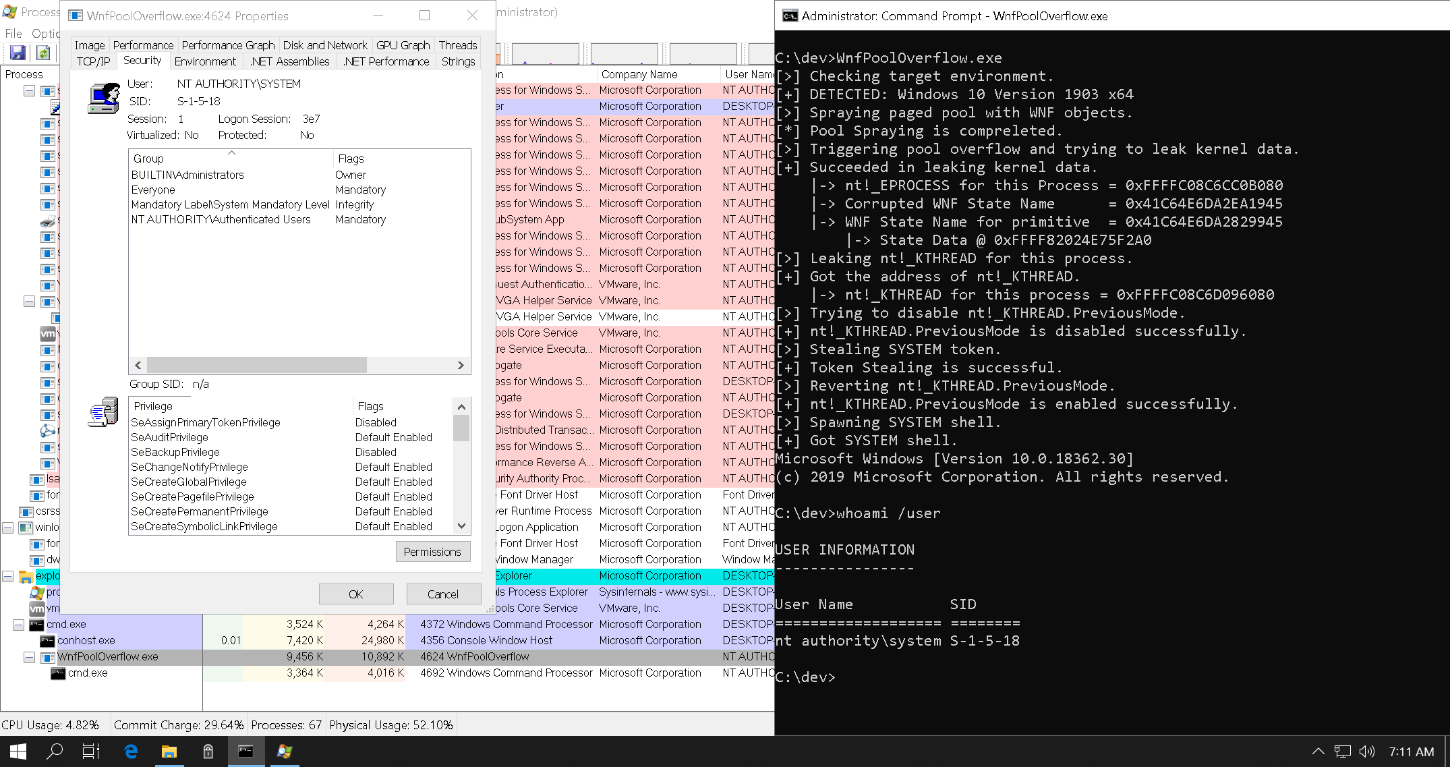The image size is (1450, 767).
Task: Collapse the explorer process tree node
Action: coord(8,576)
